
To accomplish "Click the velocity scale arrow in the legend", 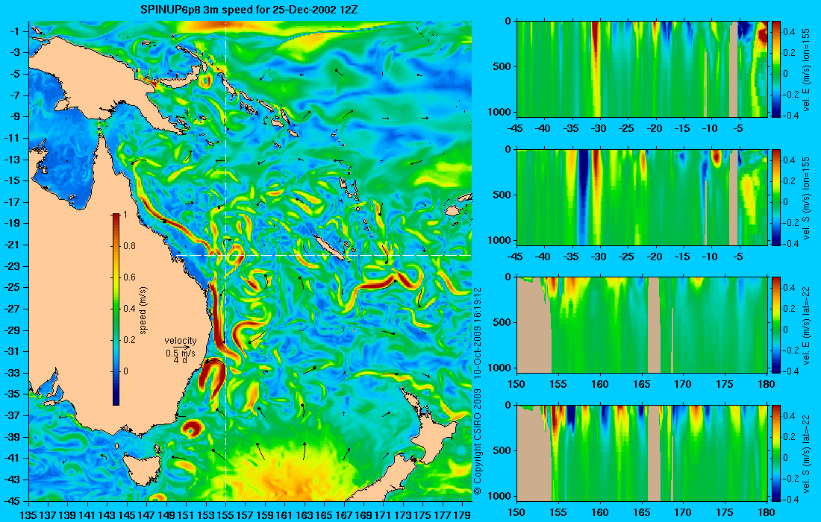I will pyautogui.click(x=182, y=348).
